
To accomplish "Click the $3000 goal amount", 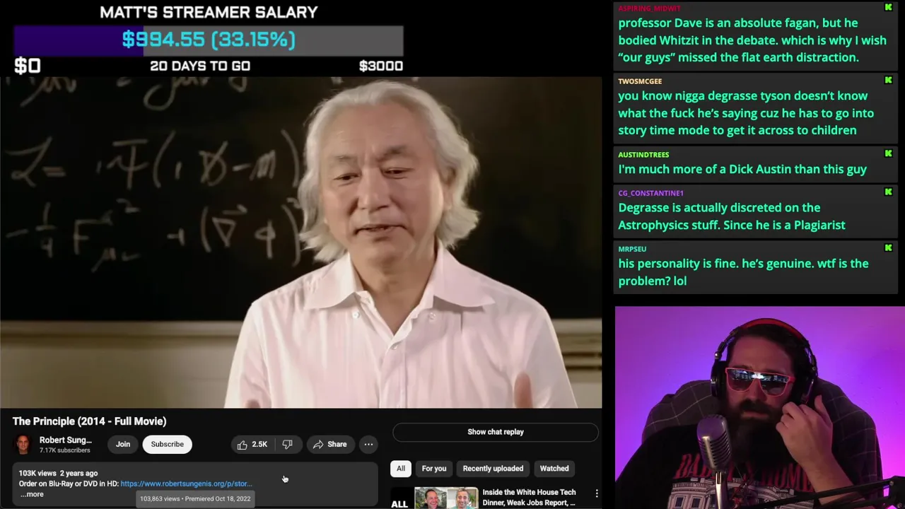I will [x=381, y=66].
